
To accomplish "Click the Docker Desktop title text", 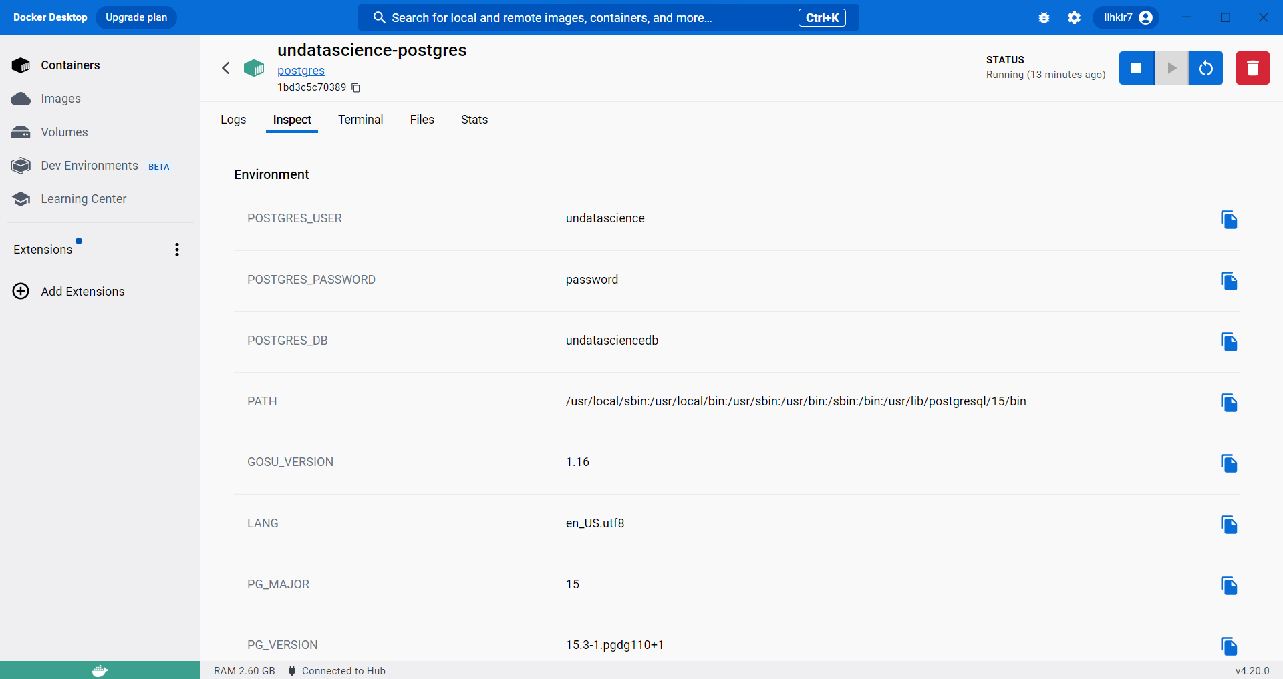I will [50, 17].
